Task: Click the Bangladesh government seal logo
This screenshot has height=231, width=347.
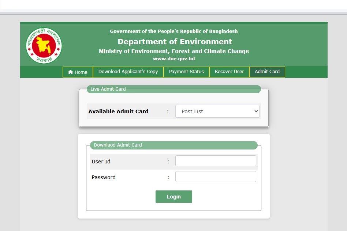Action: [x=44, y=45]
